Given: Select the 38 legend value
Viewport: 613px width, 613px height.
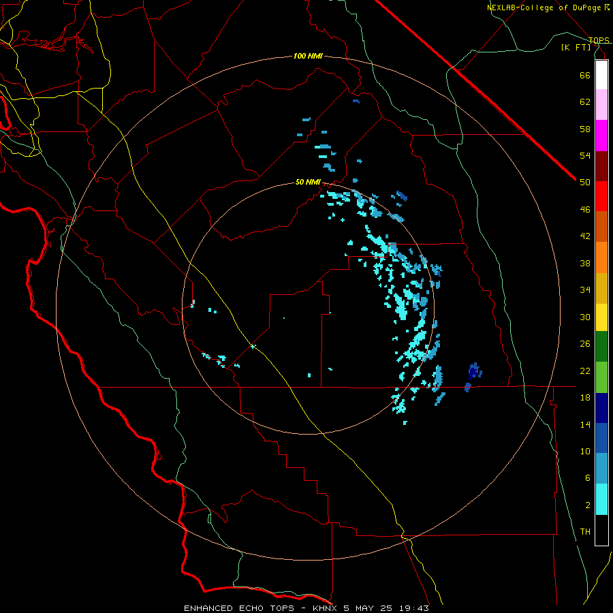Looking at the screenshot, I should [x=585, y=263].
